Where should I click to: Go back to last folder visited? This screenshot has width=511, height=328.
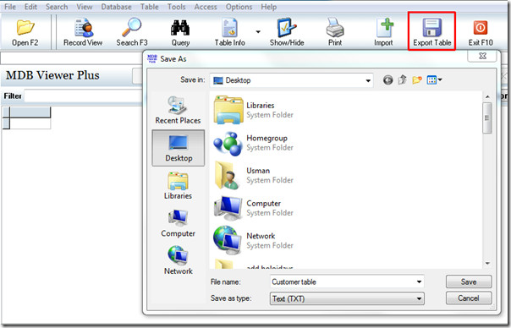click(387, 80)
